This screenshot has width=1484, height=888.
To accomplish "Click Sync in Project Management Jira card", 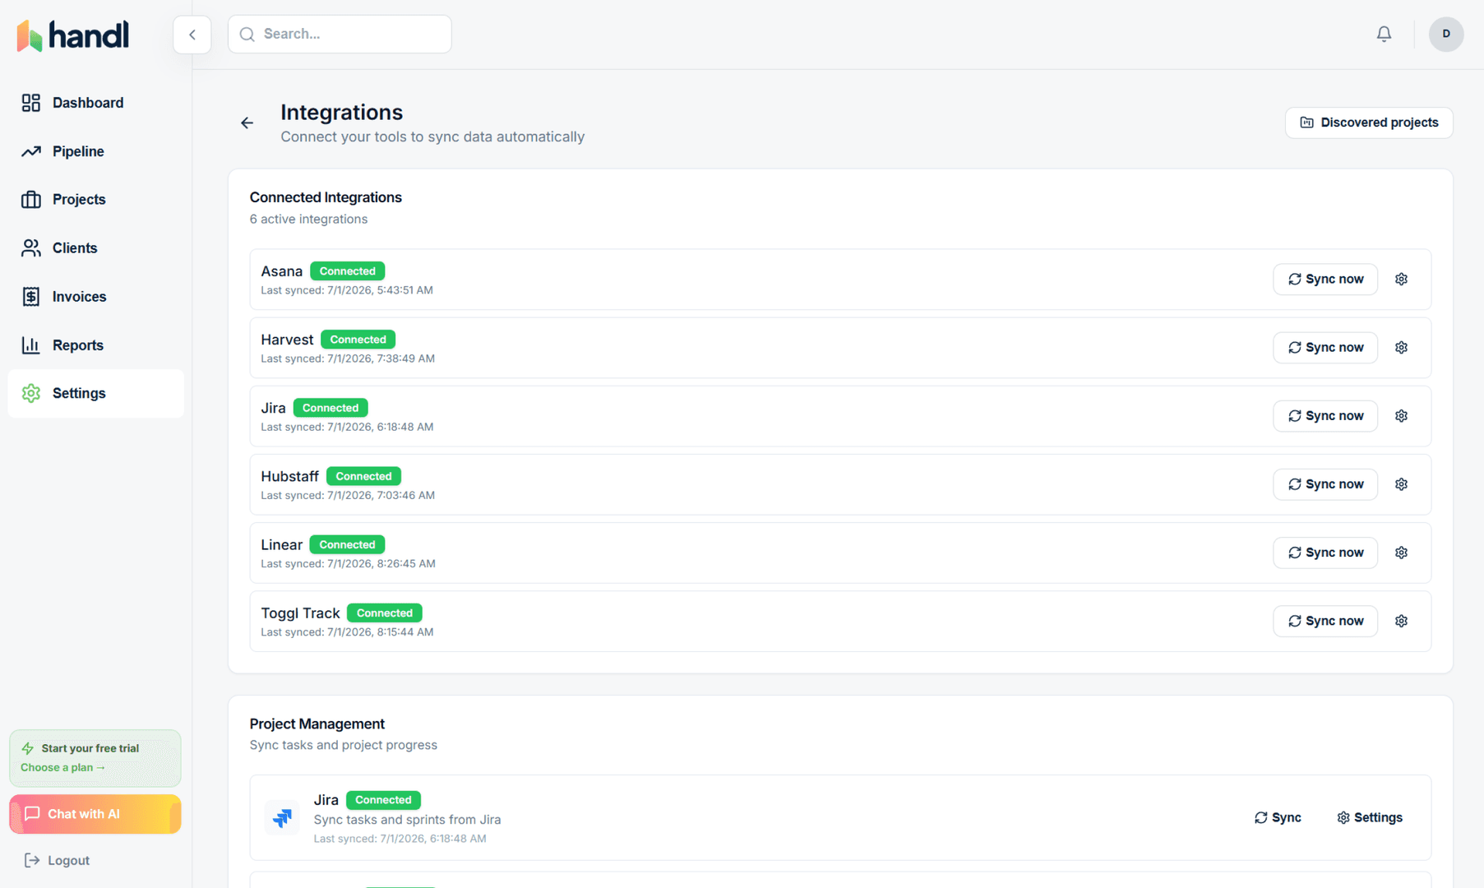I will (x=1277, y=817).
